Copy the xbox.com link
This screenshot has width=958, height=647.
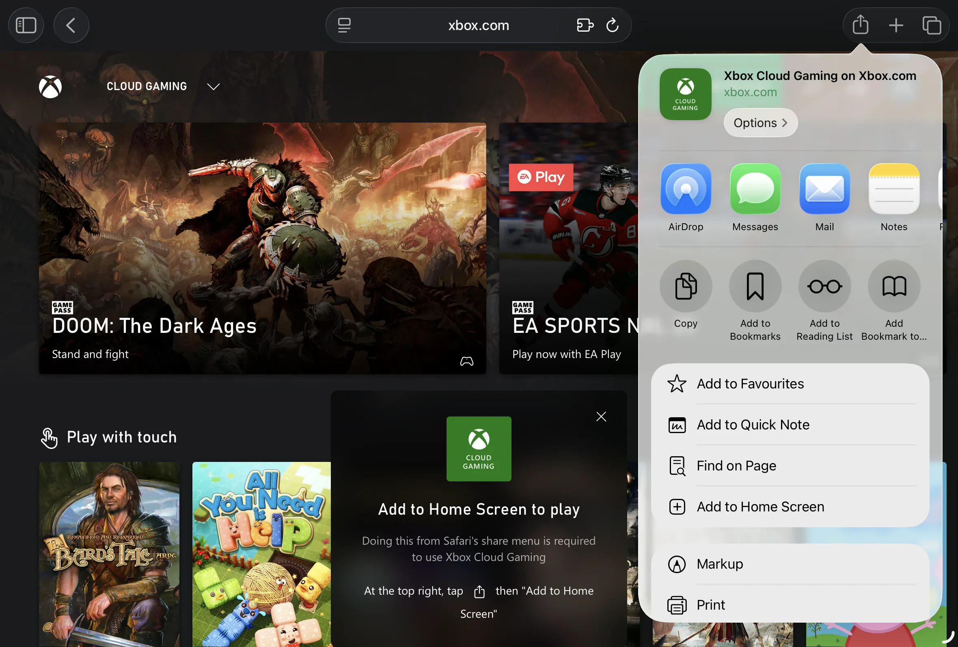coord(685,287)
